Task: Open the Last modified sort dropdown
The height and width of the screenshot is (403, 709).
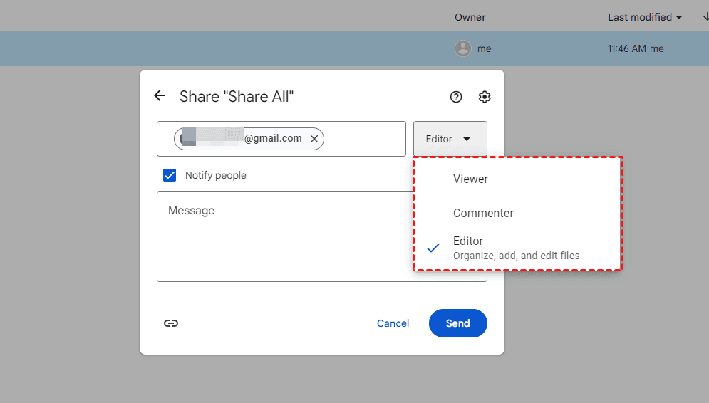Action: [645, 17]
